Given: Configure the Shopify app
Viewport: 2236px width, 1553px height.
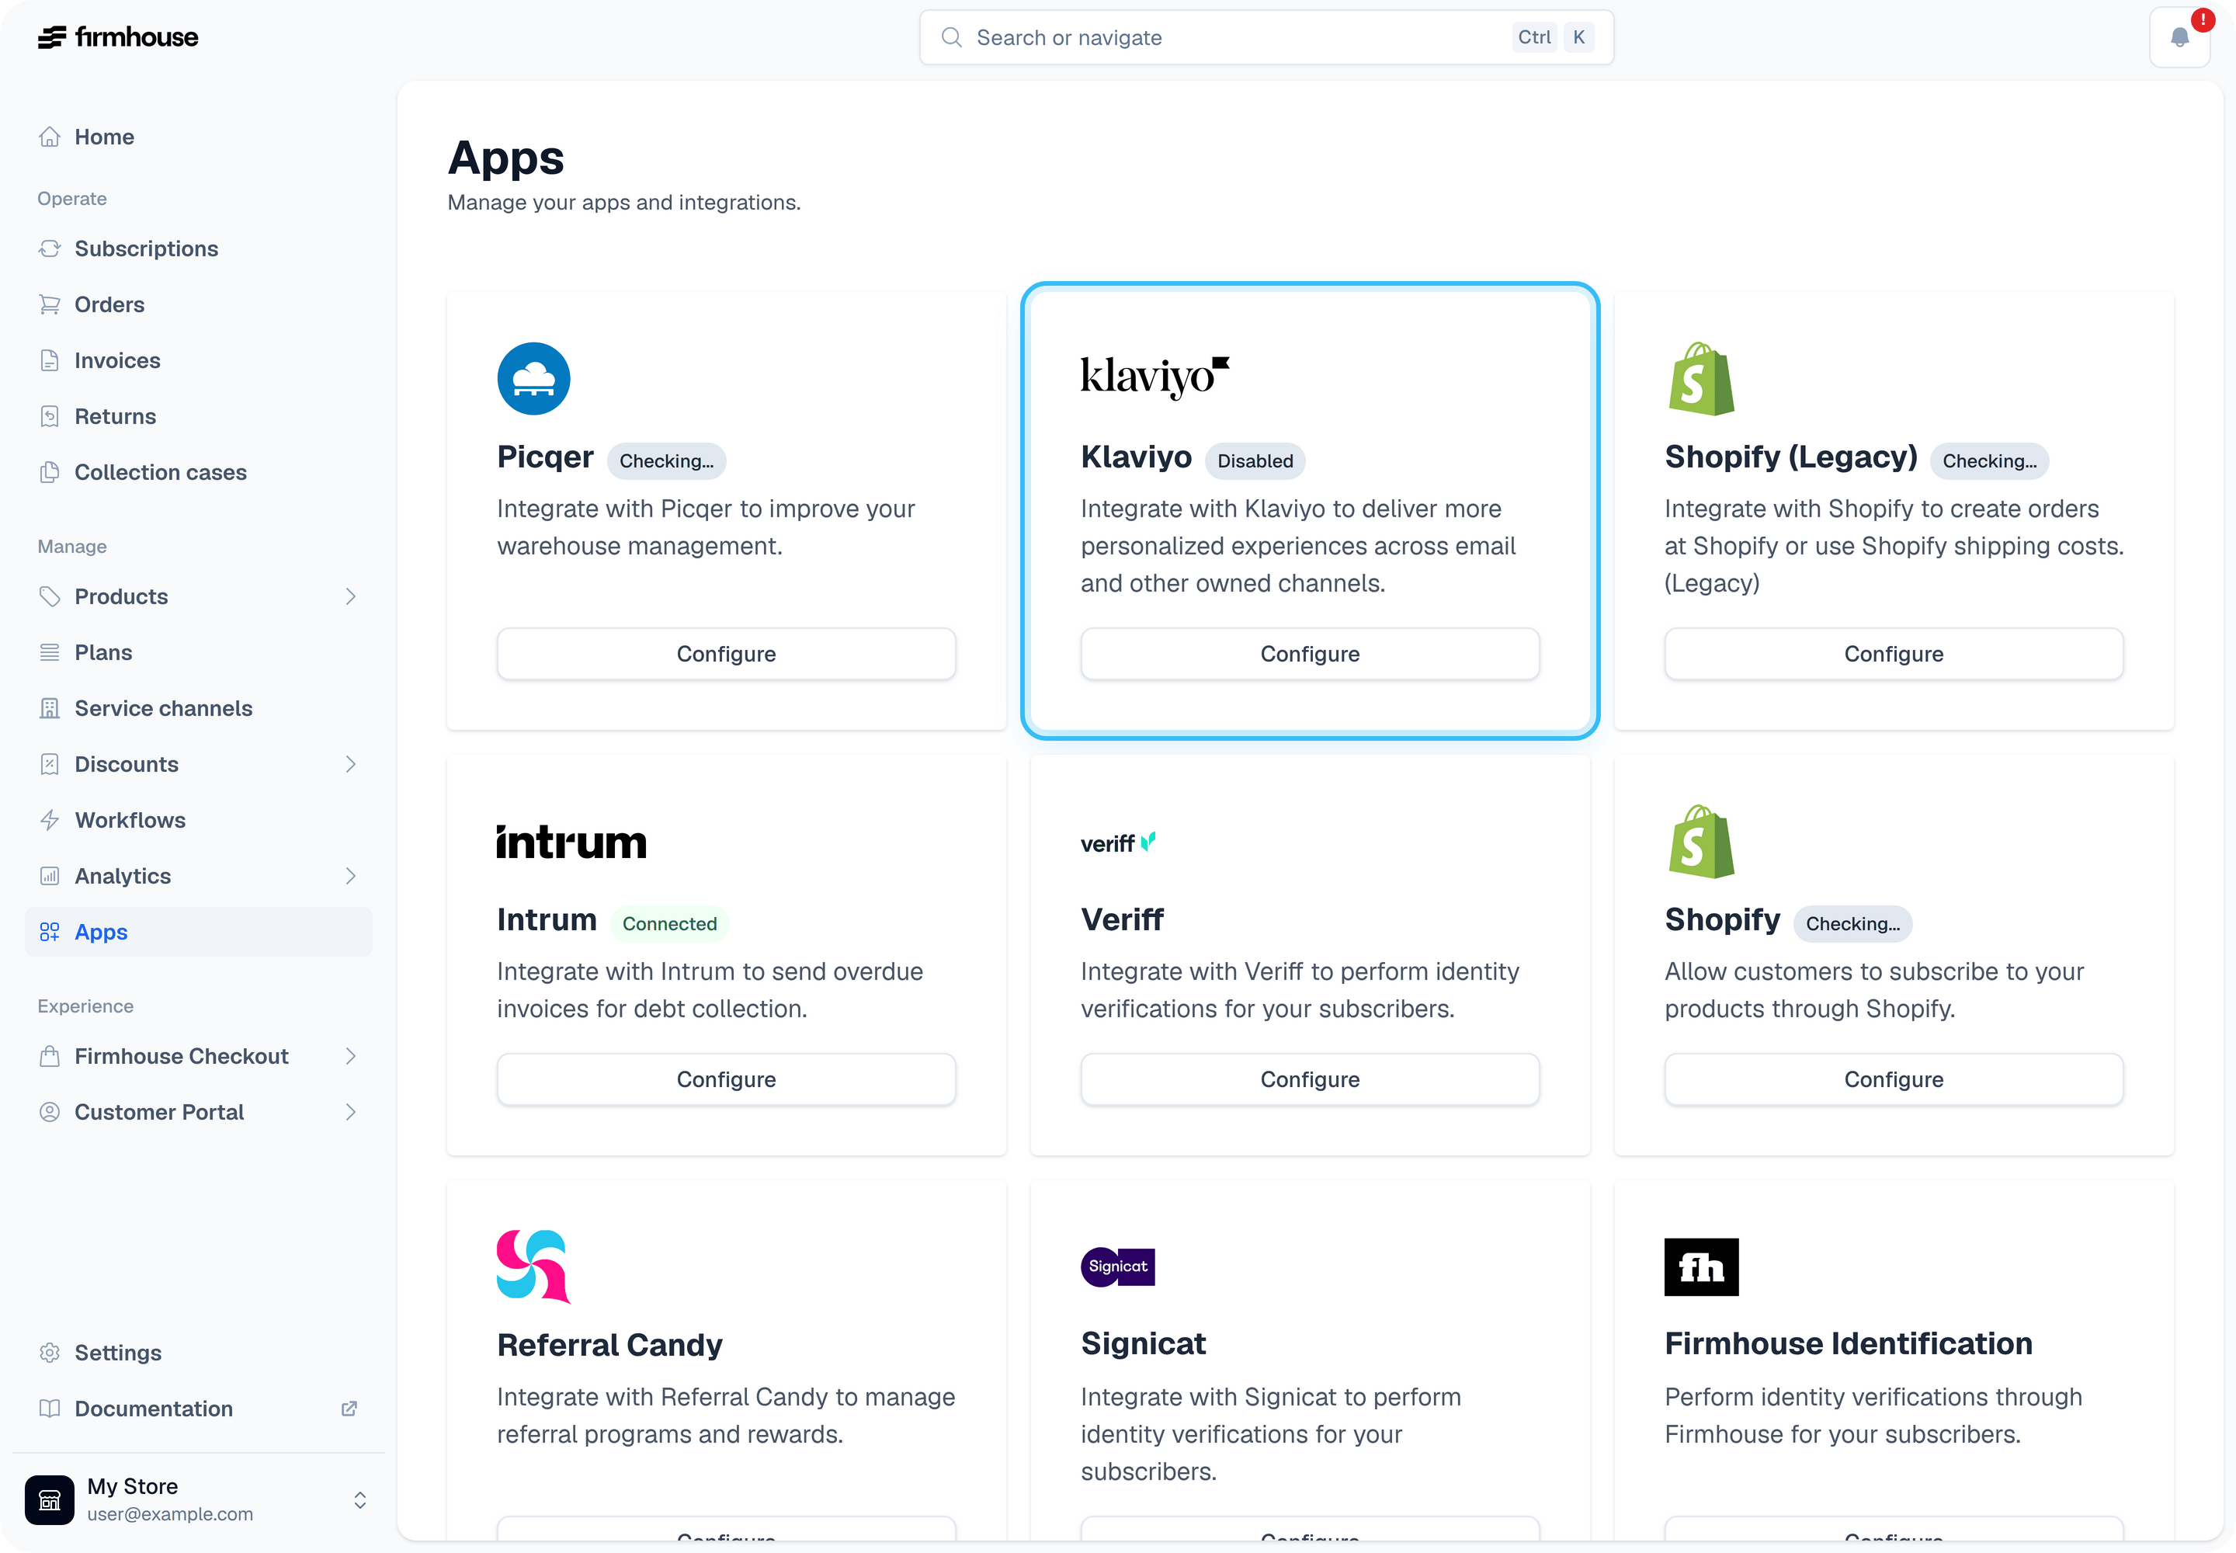Looking at the screenshot, I should point(1894,1079).
